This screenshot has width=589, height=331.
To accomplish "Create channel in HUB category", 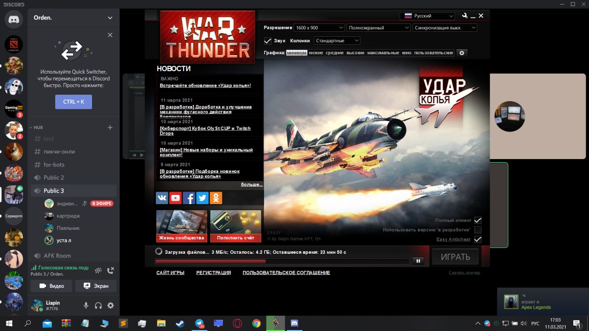I will pos(110,127).
